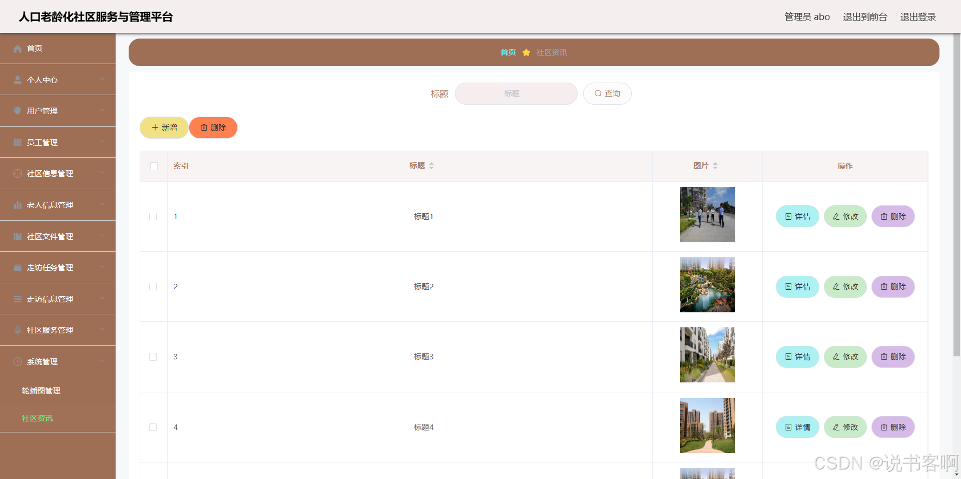Click 修改 for row 标题3

pos(845,357)
